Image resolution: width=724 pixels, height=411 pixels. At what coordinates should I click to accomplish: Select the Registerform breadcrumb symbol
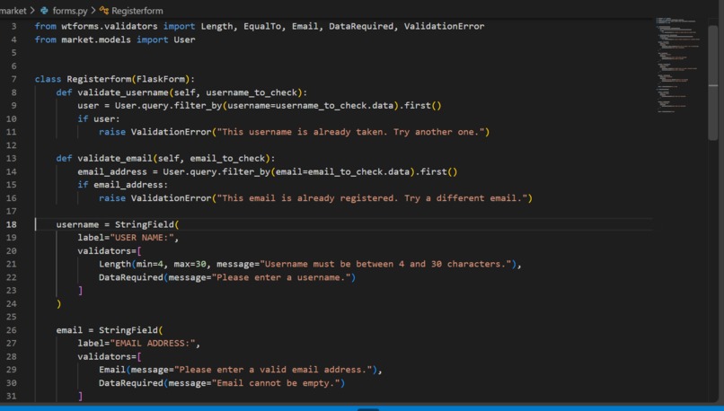click(x=137, y=10)
